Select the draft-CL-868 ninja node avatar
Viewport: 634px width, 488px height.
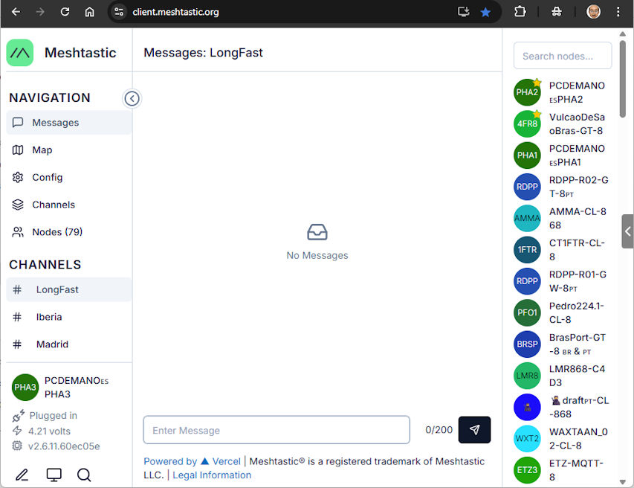point(527,408)
